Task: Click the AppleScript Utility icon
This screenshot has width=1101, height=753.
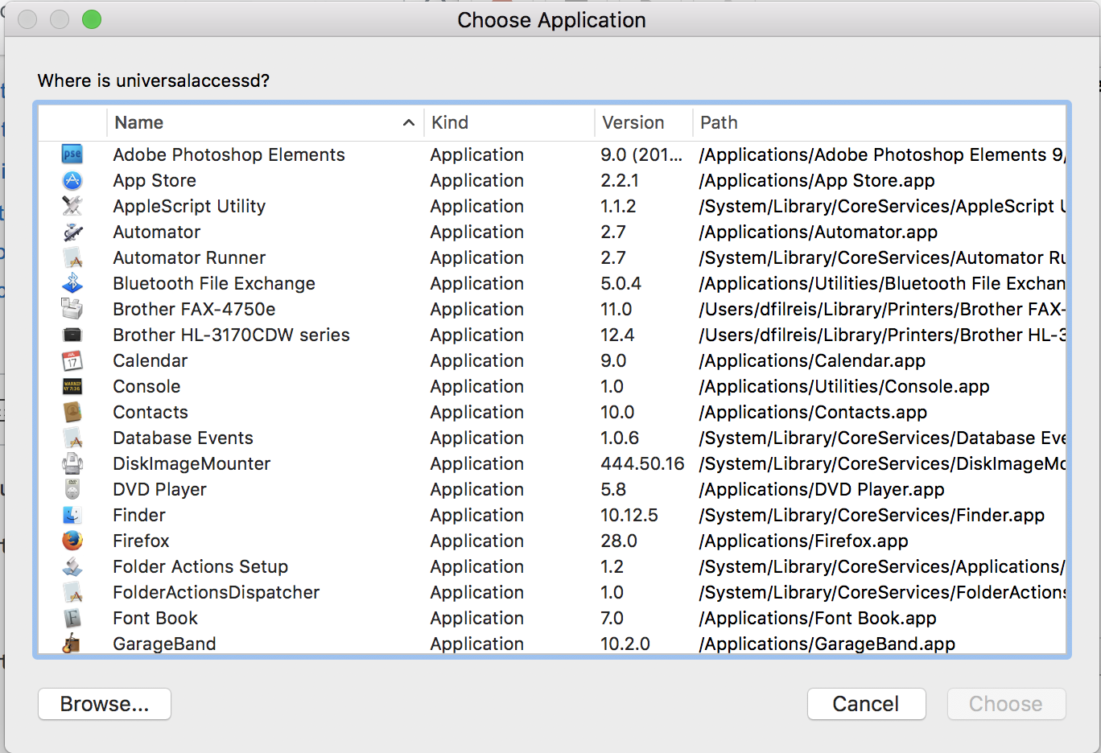Action: pyautogui.click(x=72, y=206)
